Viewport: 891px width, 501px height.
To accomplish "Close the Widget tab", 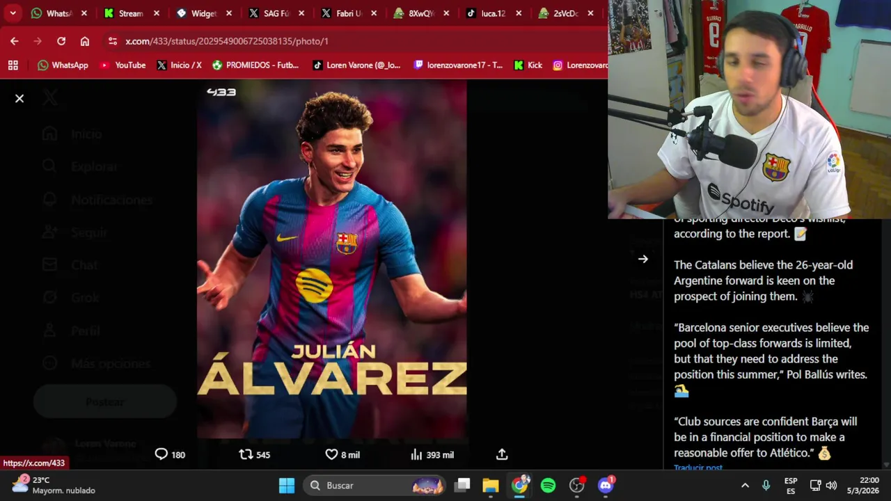I will pos(229,13).
